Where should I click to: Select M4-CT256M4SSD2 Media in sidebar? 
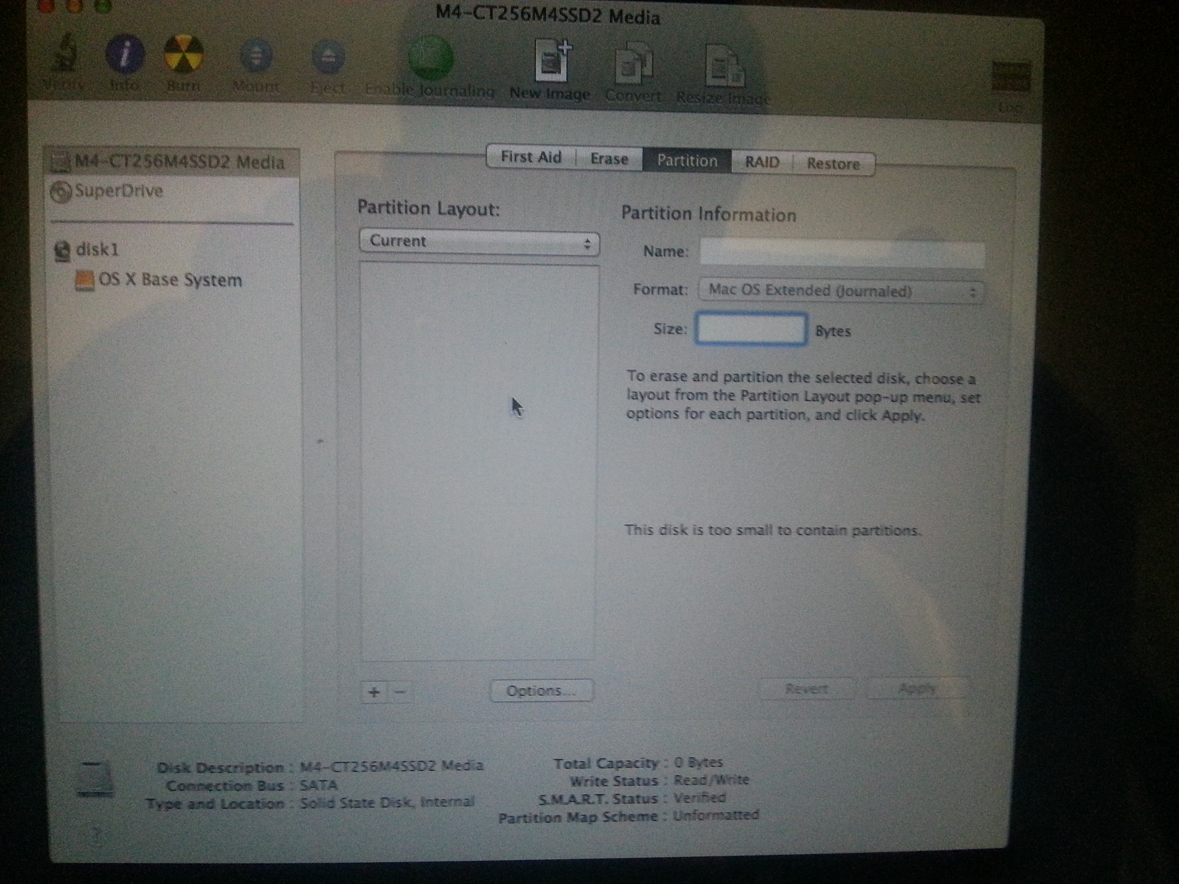coord(172,162)
